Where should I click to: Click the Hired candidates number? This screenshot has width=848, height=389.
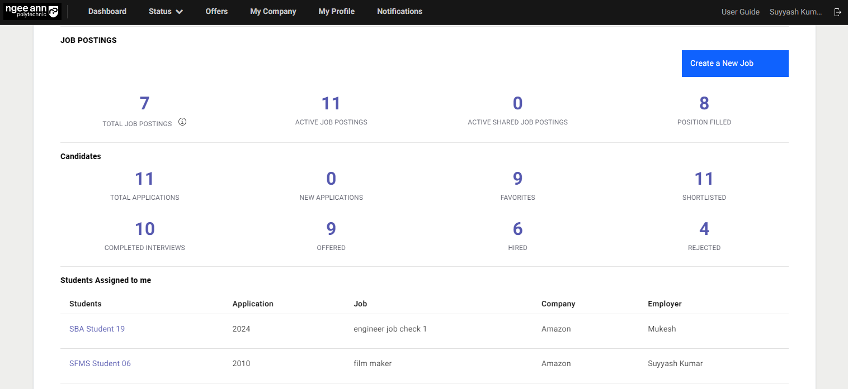(517, 229)
